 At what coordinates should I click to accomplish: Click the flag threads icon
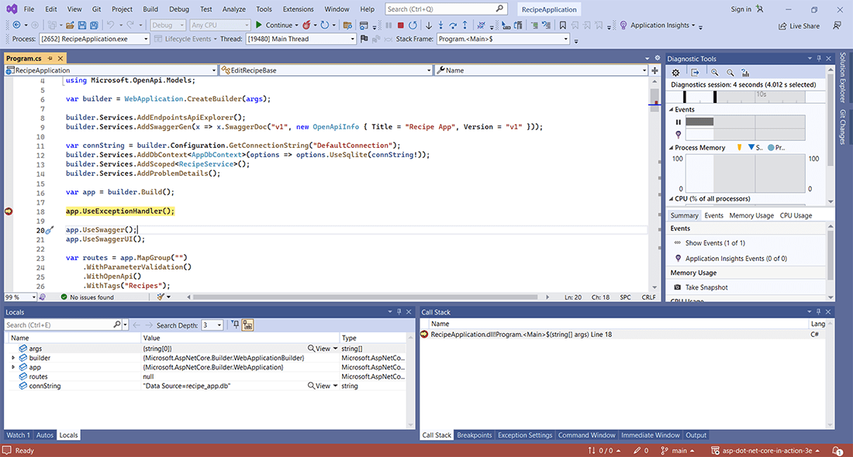tap(364, 39)
